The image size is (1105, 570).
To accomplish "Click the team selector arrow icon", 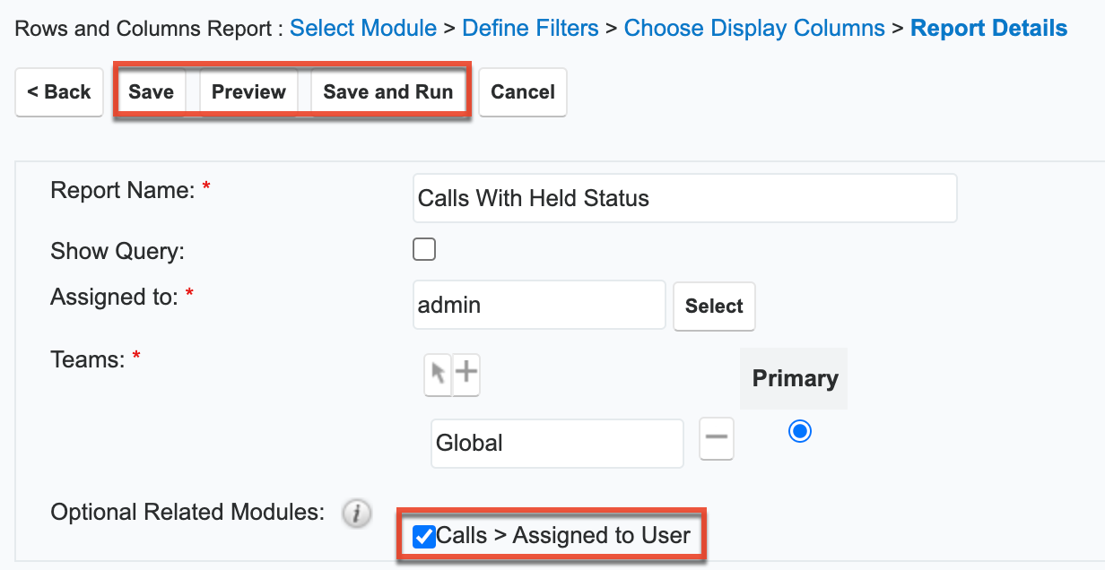I will click(x=438, y=374).
